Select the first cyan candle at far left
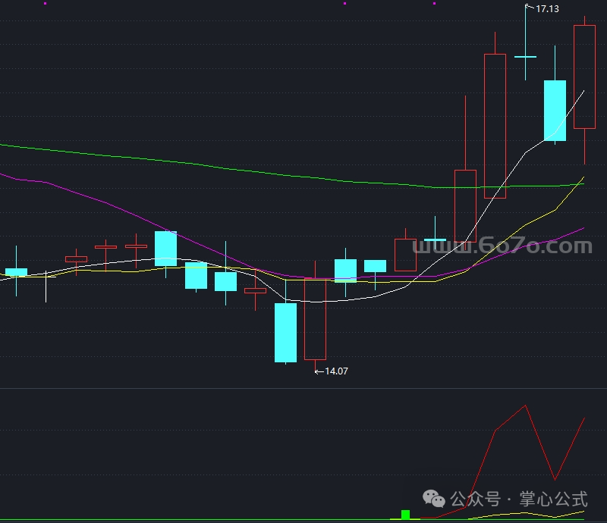Viewport: 607px width, 523px height. point(16,271)
